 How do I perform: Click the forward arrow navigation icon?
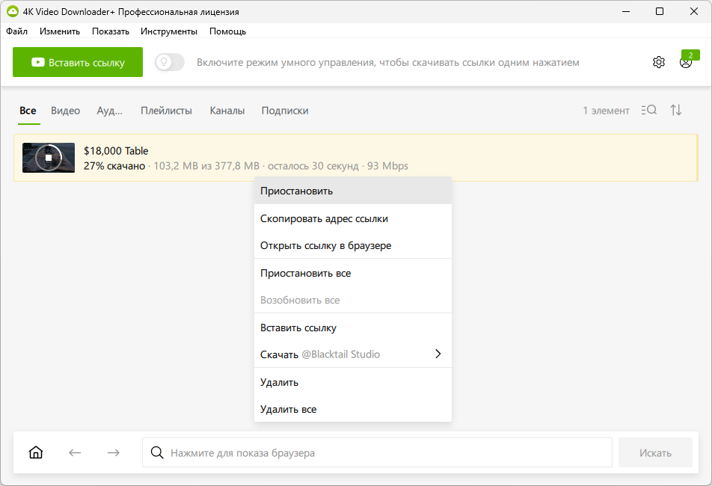114,452
